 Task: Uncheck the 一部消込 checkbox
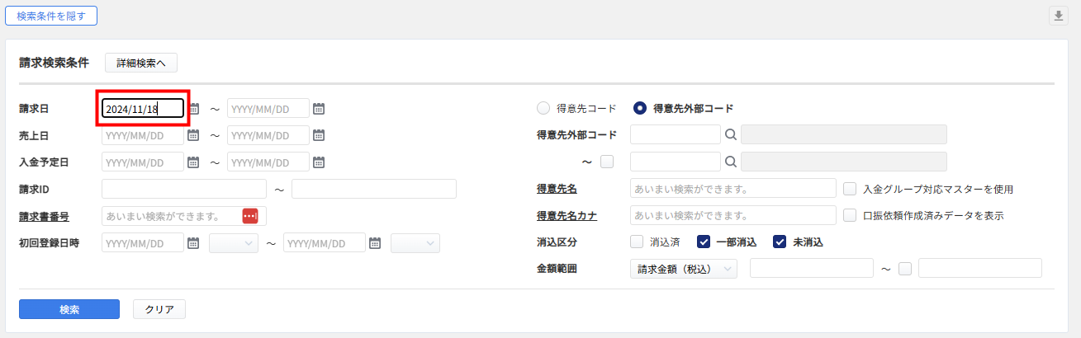pyautogui.click(x=704, y=242)
